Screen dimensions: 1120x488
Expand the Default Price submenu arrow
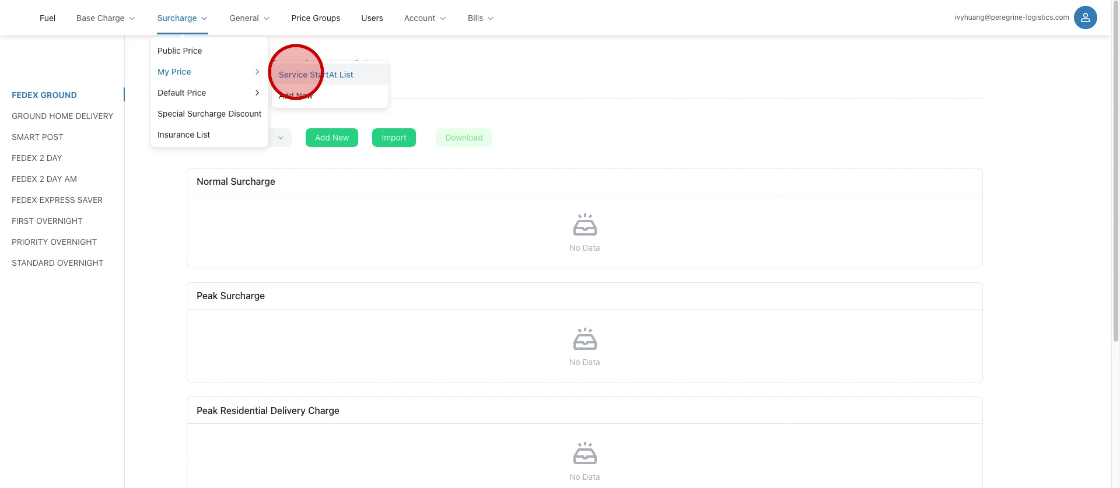257,93
